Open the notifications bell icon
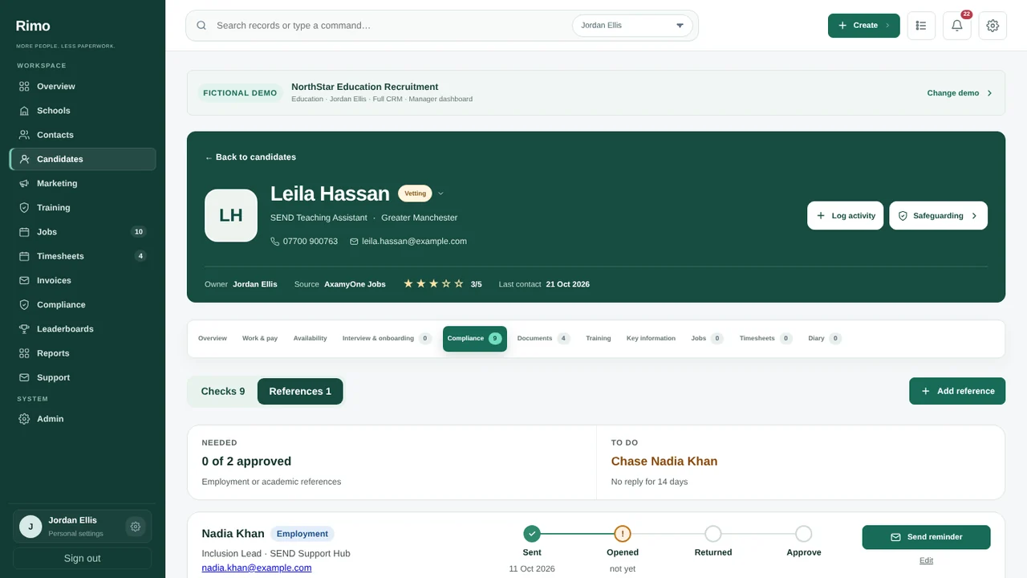The image size is (1027, 578). (x=956, y=26)
